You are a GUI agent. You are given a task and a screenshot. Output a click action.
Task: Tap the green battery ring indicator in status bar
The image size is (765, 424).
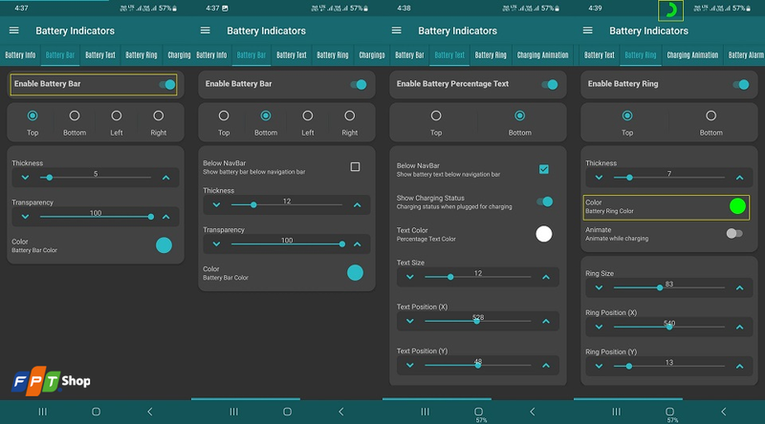[671, 11]
